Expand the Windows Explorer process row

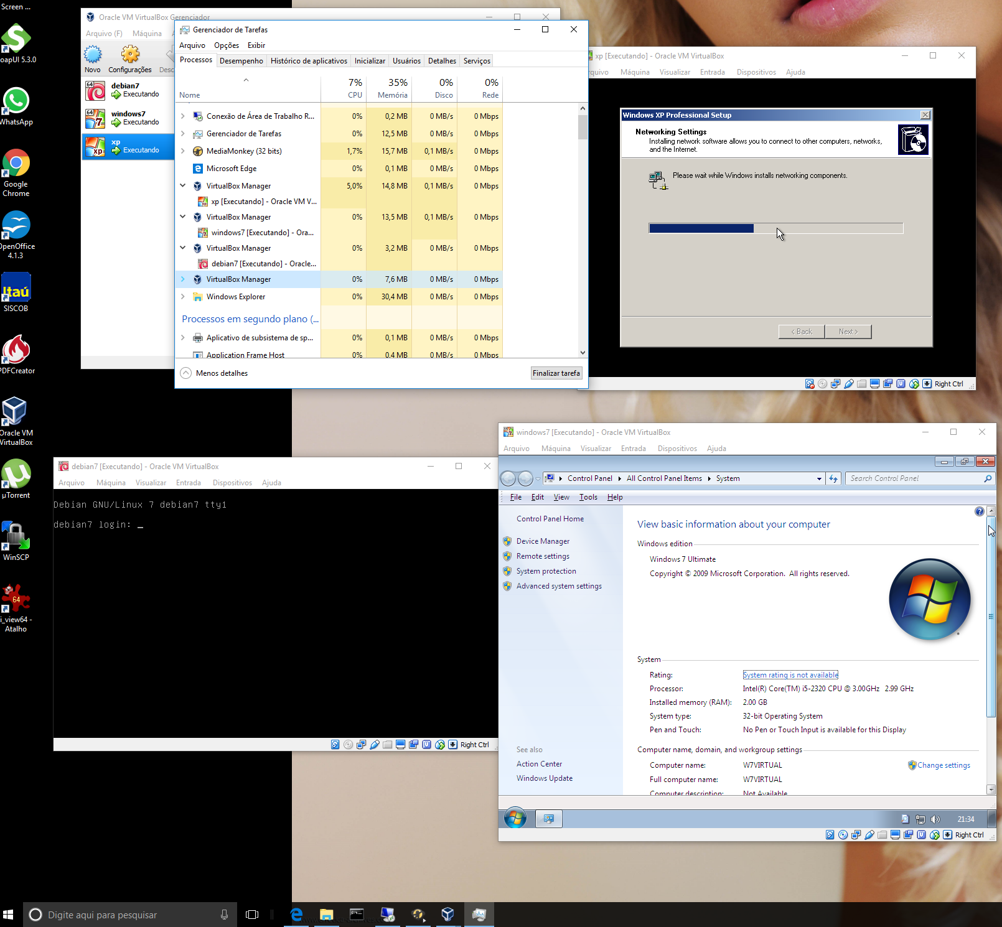coord(183,297)
